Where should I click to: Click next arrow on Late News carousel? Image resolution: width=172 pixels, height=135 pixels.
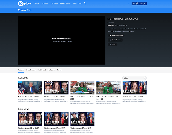pos(94,119)
